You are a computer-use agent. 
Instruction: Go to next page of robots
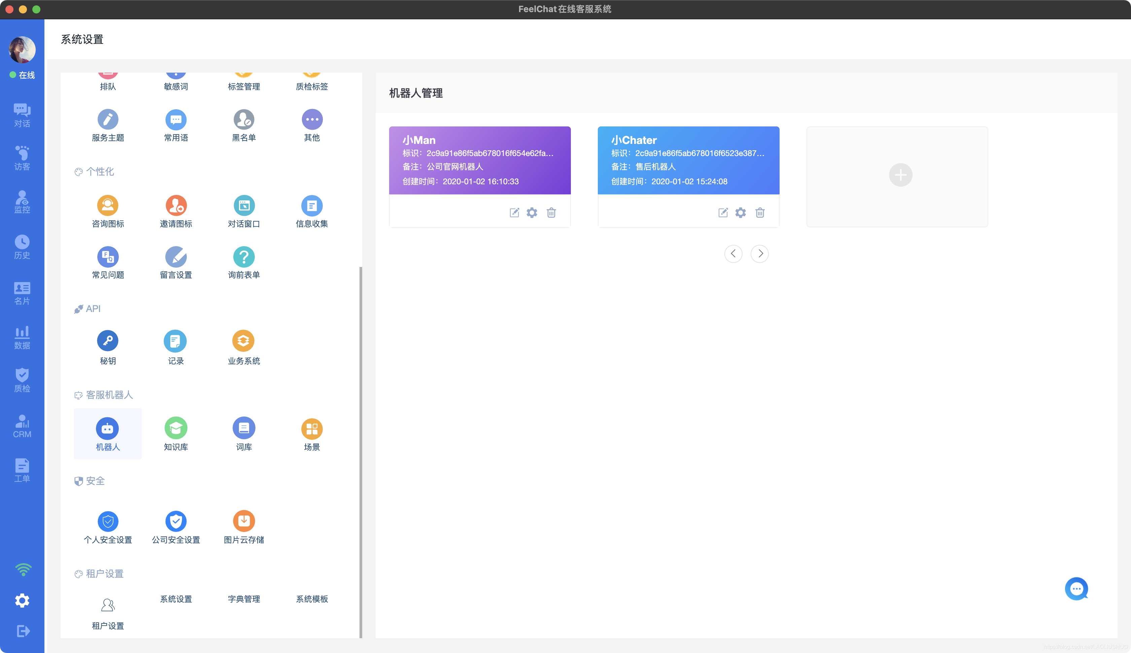point(760,254)
